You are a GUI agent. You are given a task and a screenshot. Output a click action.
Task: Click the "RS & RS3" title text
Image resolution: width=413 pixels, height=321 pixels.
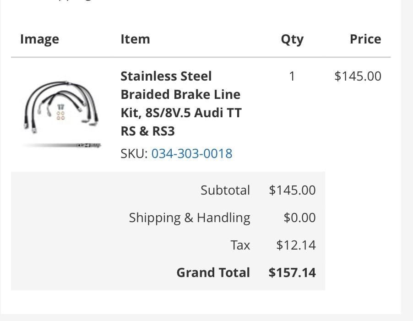pyautogui.click(x=148, y=131)
